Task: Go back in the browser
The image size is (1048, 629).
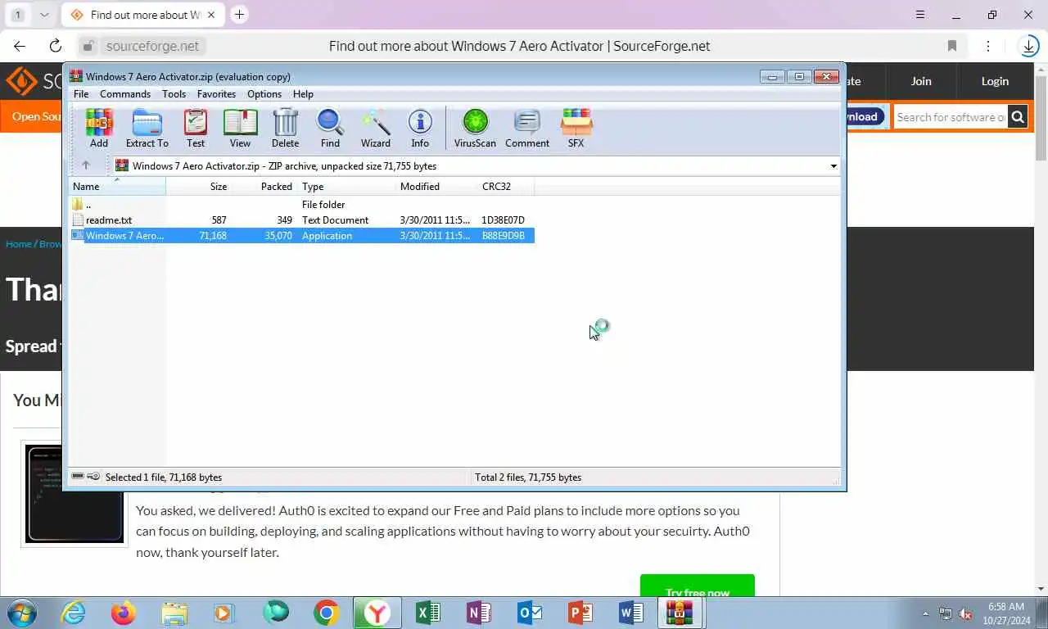Action: click(x=20, y=47)
